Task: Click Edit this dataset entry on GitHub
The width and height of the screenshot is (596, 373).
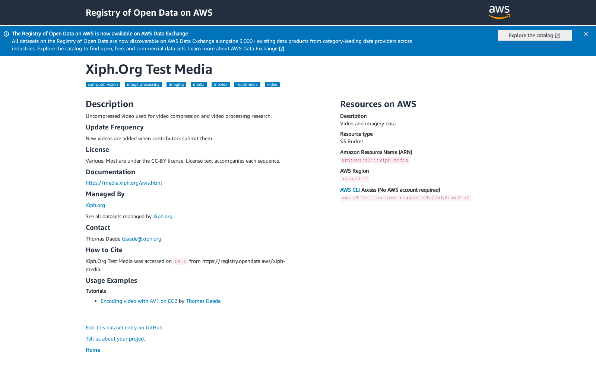Action: coord(124,327)
